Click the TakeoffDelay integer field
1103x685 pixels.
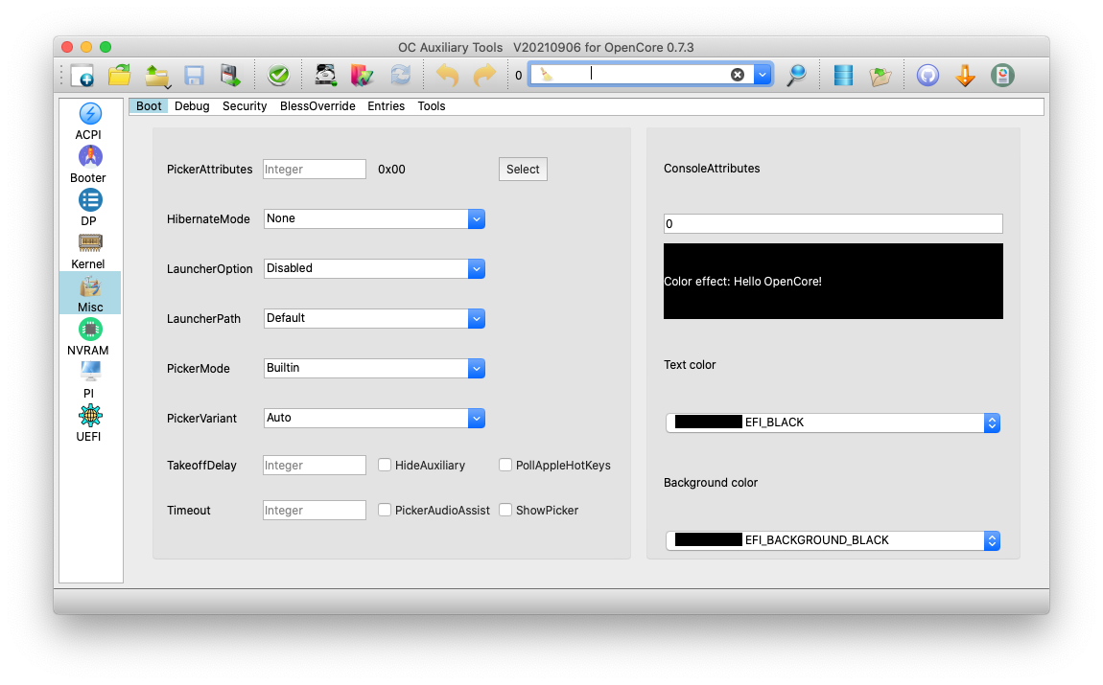pos(315,465)
